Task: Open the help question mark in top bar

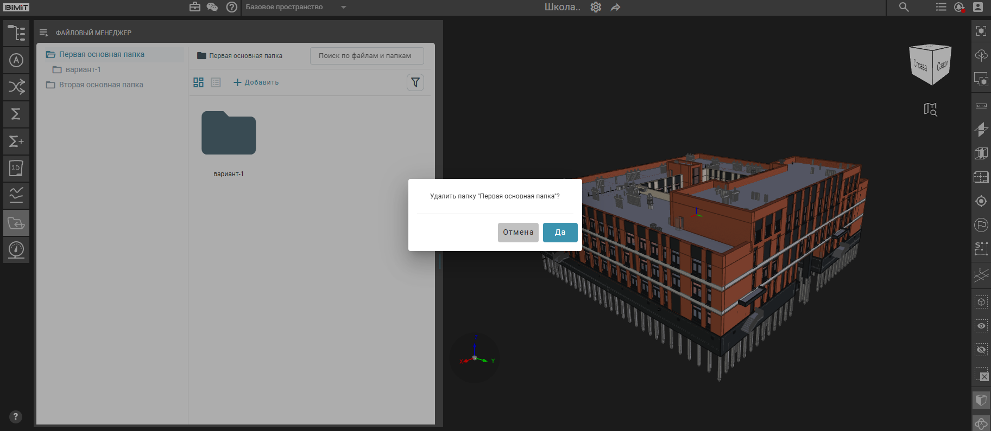Action: click(232, 7)
